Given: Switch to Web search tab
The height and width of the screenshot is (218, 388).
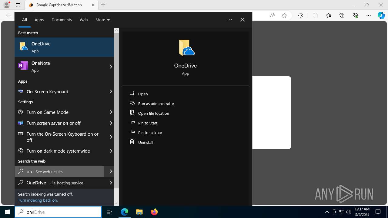Looking at the screenshot, I should [84, 20].
